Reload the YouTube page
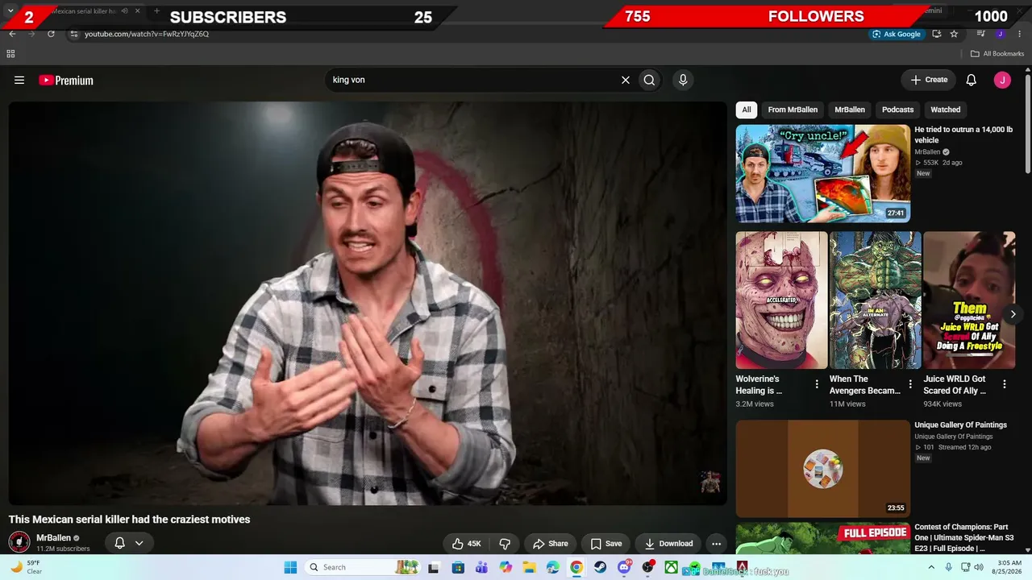This screenshot has width=1032, height=580. tap(51, 34)
